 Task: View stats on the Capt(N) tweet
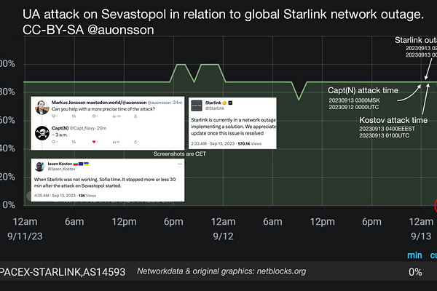coord(117,142)
